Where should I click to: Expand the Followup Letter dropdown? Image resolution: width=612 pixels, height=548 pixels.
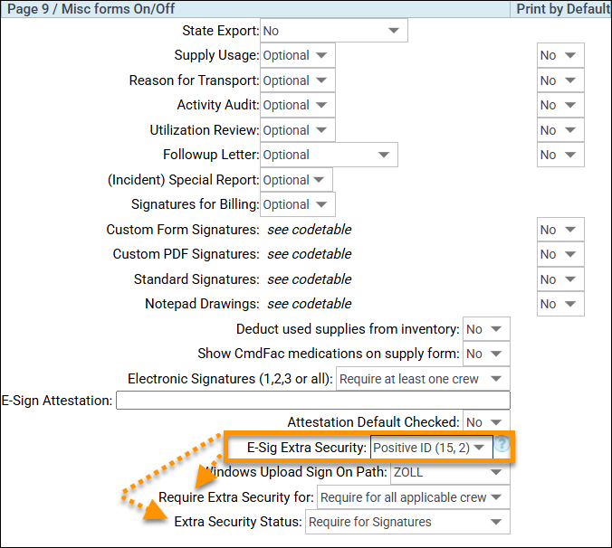pos(329,155)
